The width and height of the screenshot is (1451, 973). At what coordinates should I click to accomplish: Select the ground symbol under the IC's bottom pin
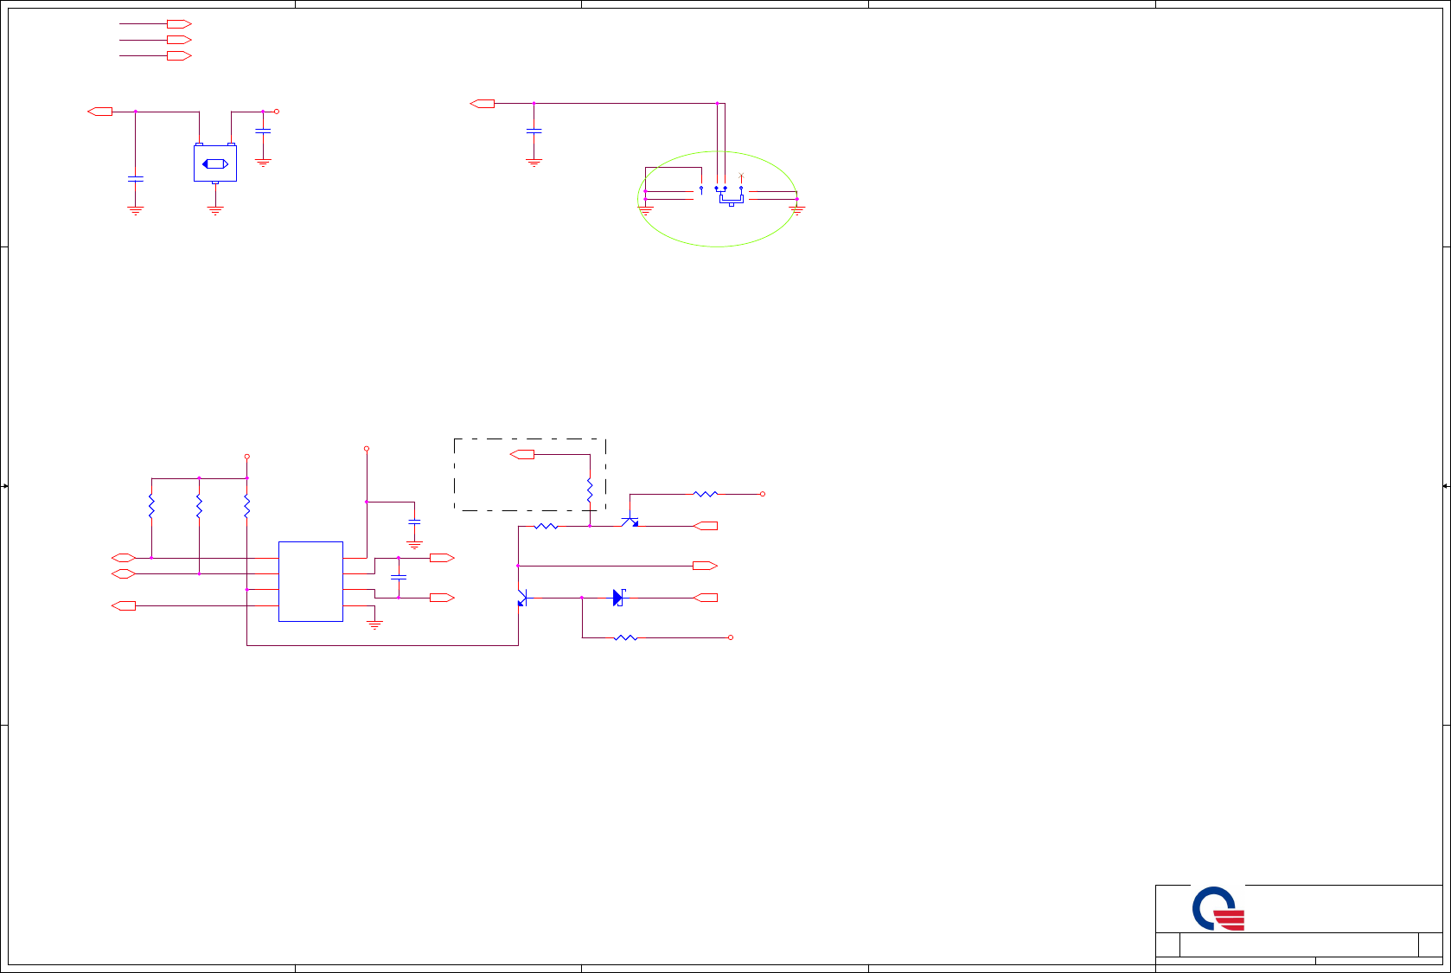point(374,624)
